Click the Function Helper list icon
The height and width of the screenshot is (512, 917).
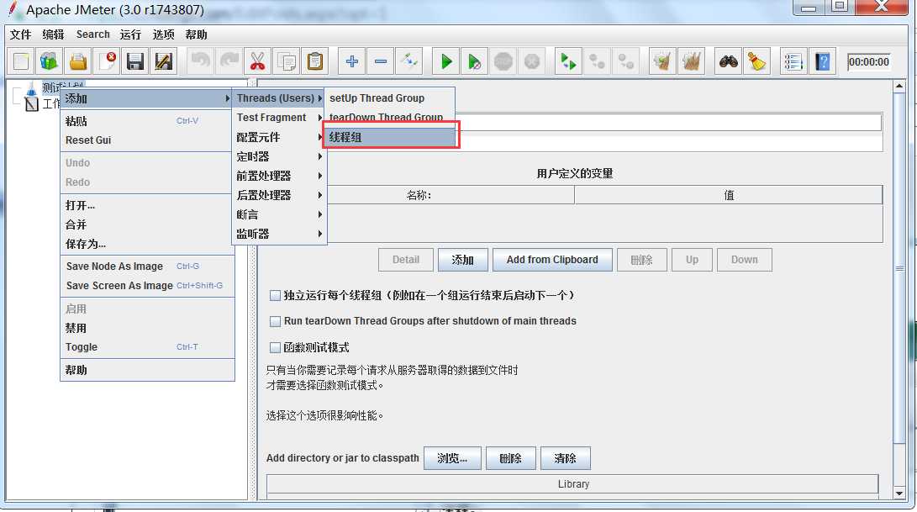[x=793, y=61]
